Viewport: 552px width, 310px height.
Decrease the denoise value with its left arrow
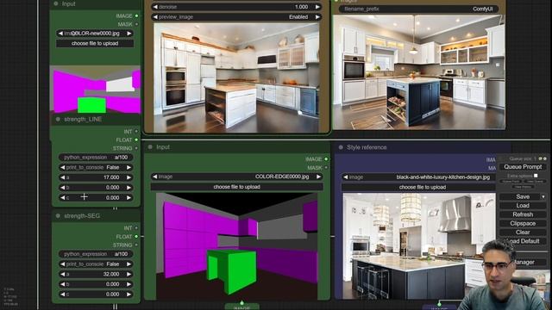click(155, 7)
